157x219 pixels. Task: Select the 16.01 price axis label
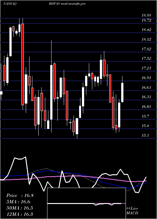[x=147, y=107]
